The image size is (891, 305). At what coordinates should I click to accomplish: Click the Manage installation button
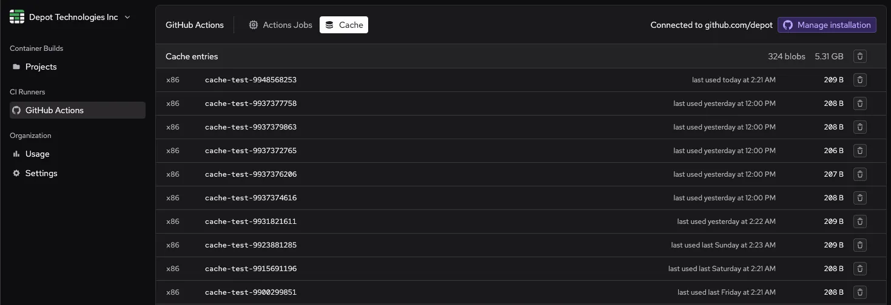827,25
